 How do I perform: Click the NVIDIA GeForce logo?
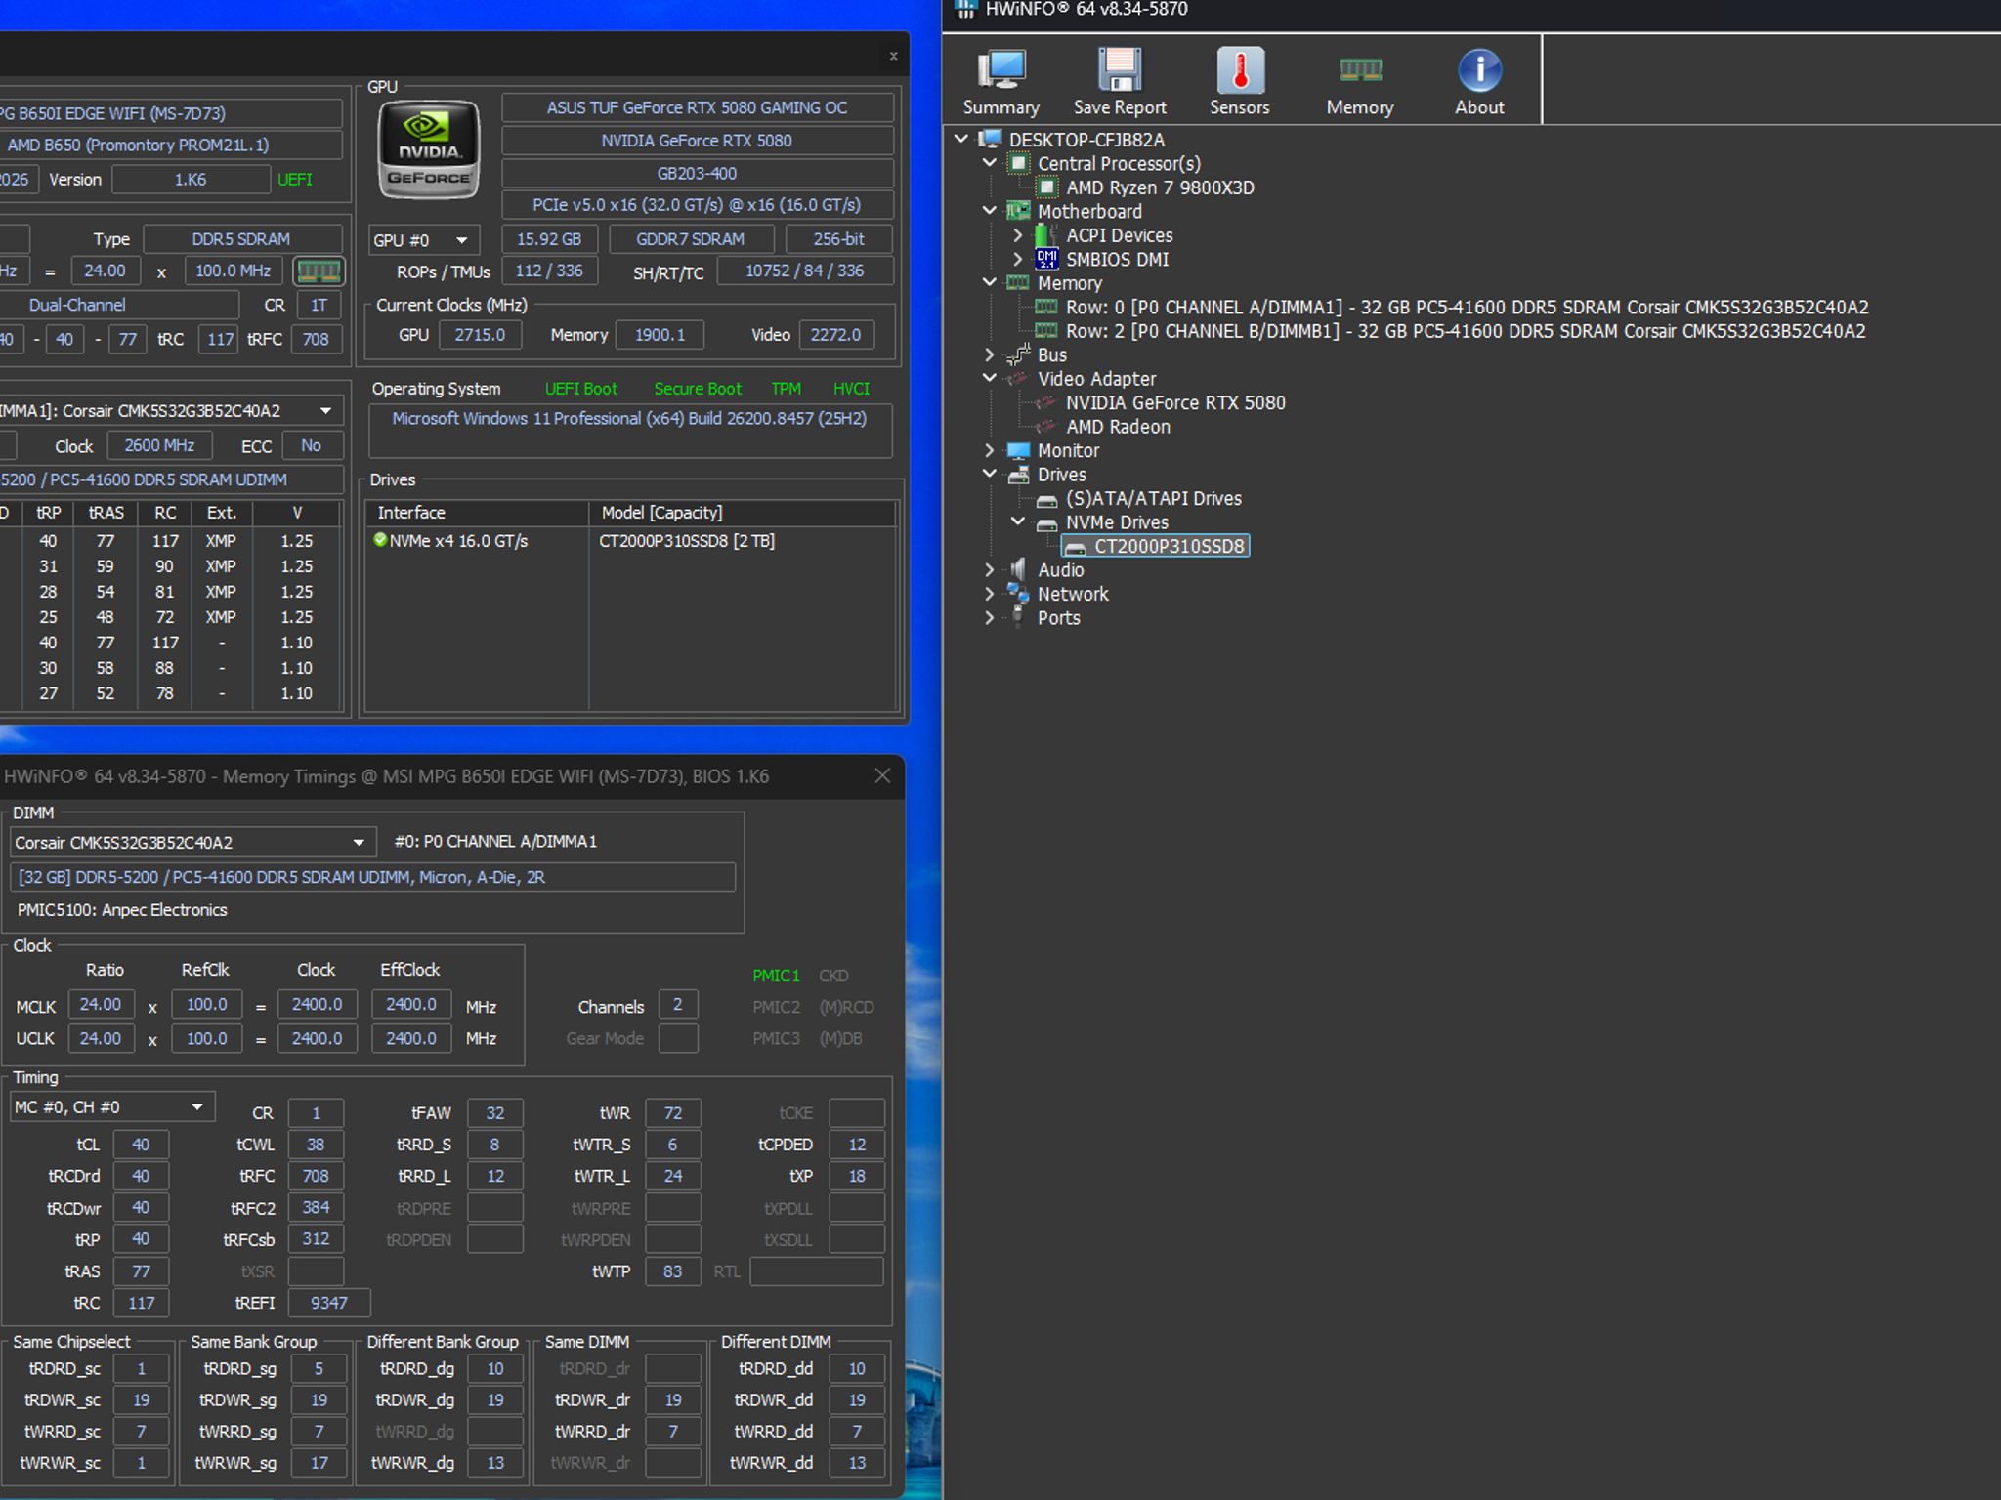[x=429, y=149]
